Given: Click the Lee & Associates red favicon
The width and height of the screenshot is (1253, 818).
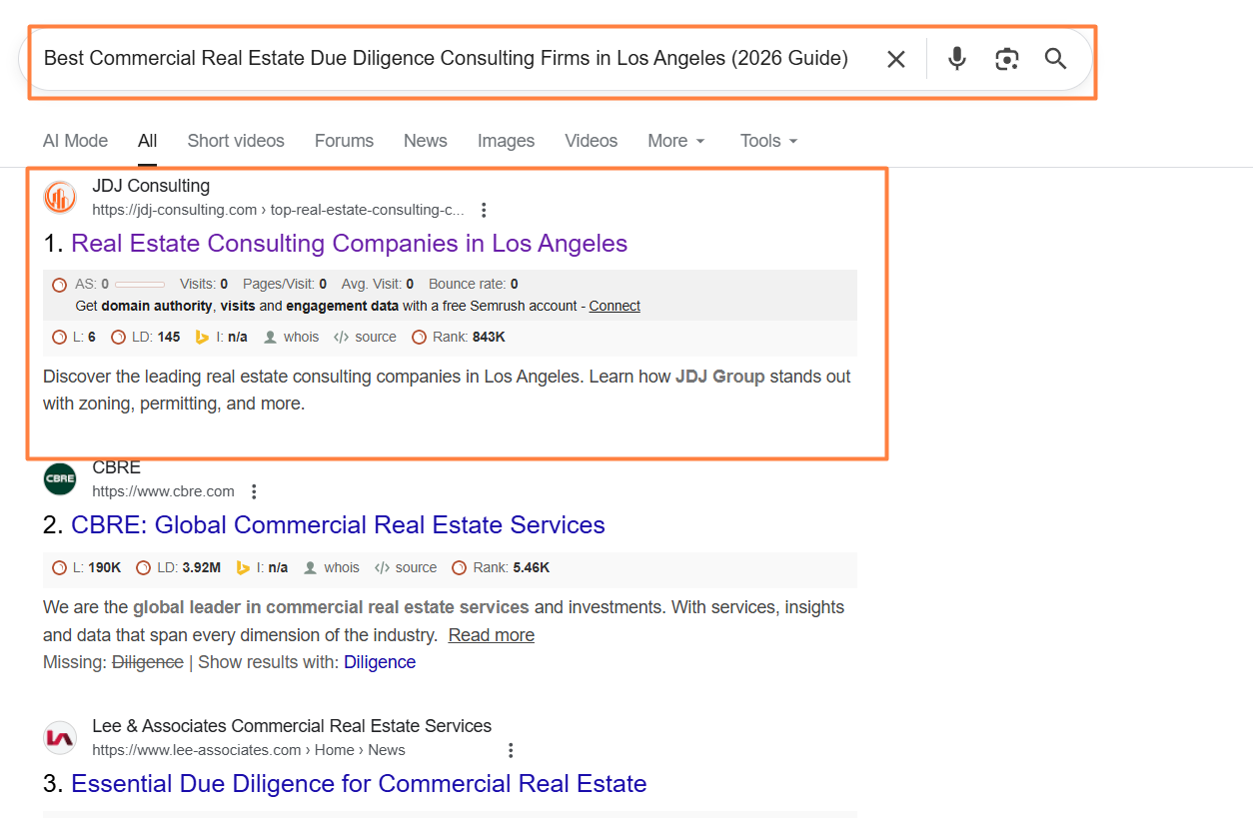Looking at the screenshot, I should (60, 738).
